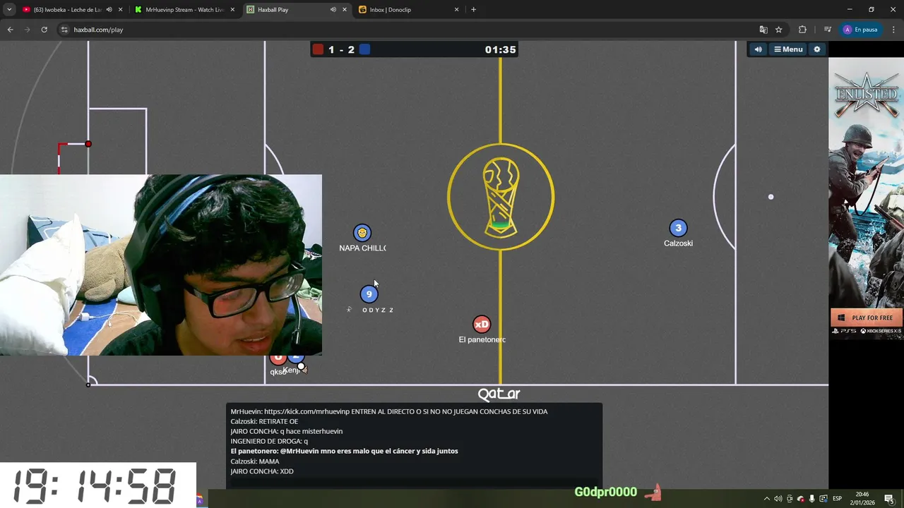Click the Qatar stadium label

499,394
